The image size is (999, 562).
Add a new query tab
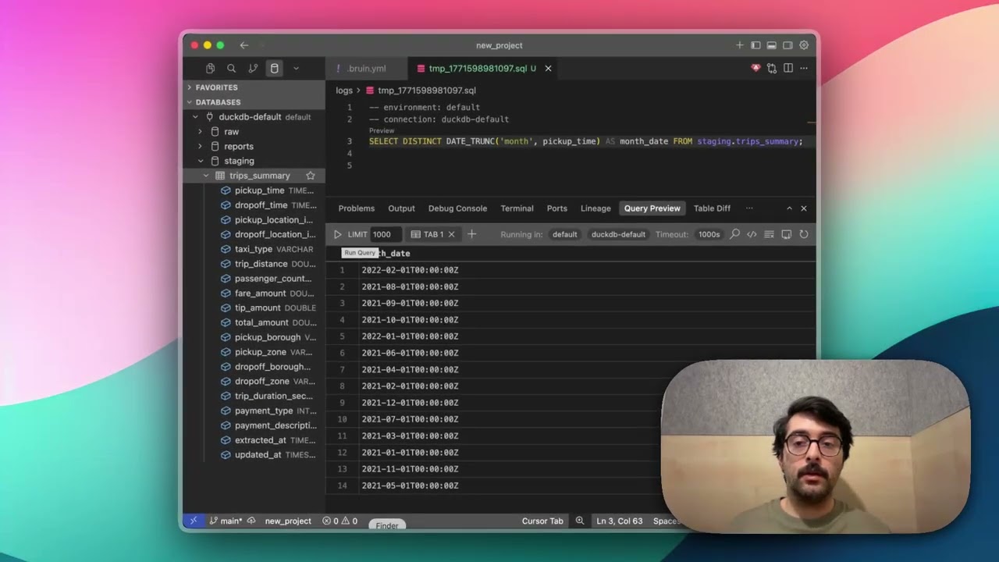pos(471,234)
